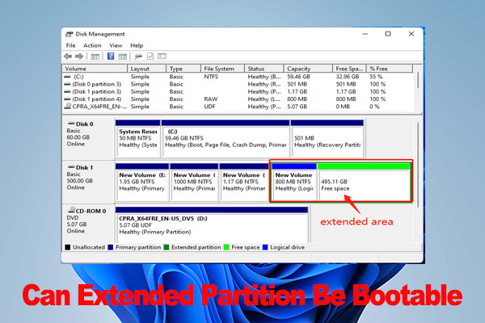
Task: Click the CD-ROM 0 D: partition block
Action: (212, 224)
